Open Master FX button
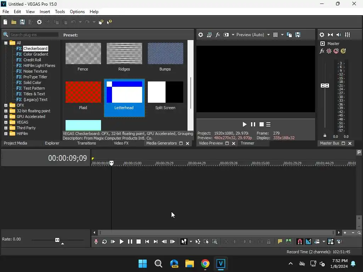Image resolution: width=363 pixels, height=272 pixels. 322,51
